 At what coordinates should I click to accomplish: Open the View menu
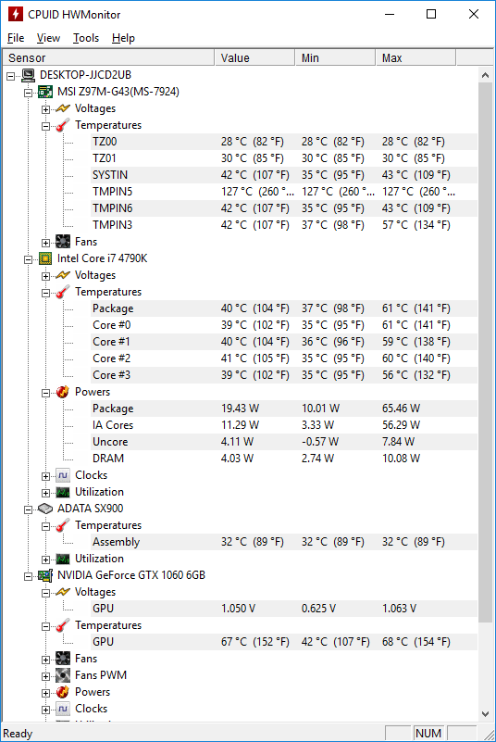pyautogui.click(x=48, y=38)
